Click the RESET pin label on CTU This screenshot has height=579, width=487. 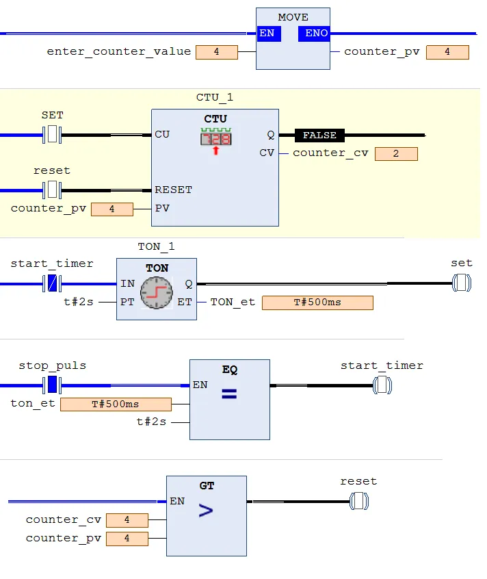pyautogui.click(x=174, y=190)
